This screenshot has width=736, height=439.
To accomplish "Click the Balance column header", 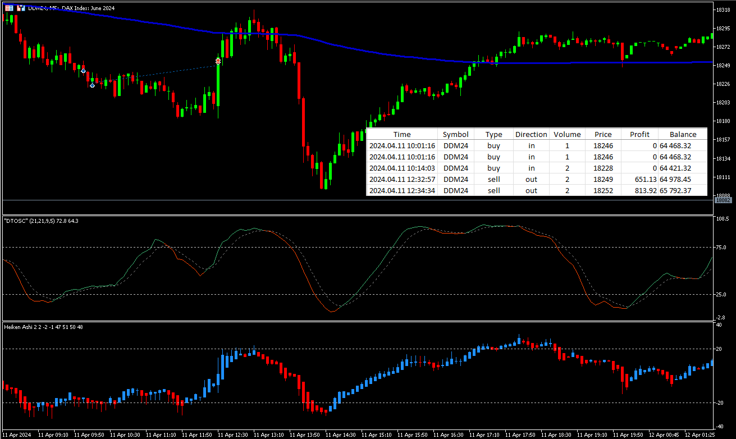I will point(683,134).
